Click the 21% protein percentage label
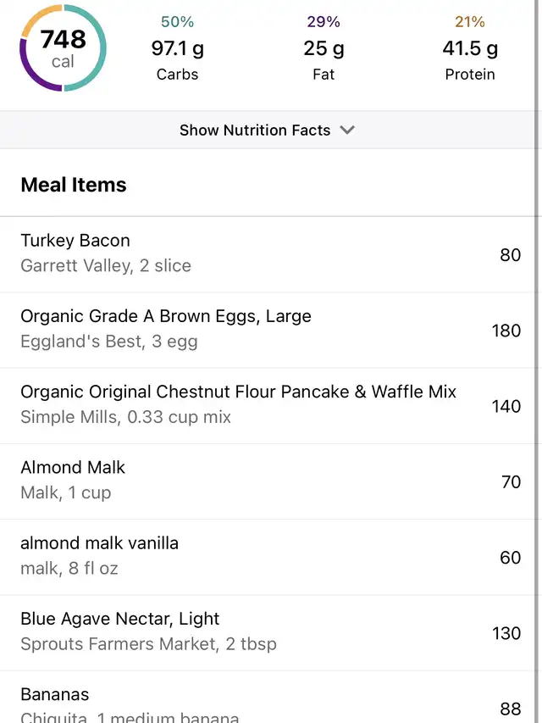Screen dimensions: 542x723 [x=470, y=22]
